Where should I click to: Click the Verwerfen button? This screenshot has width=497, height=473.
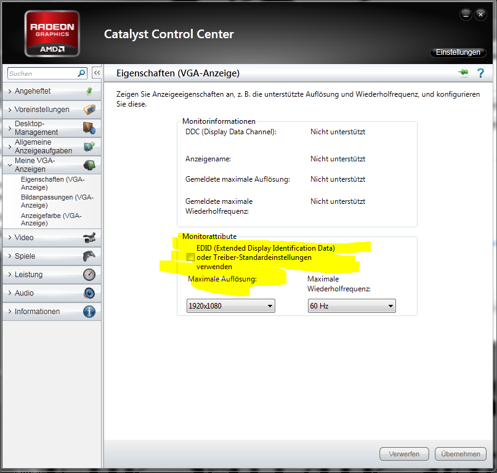404,454
